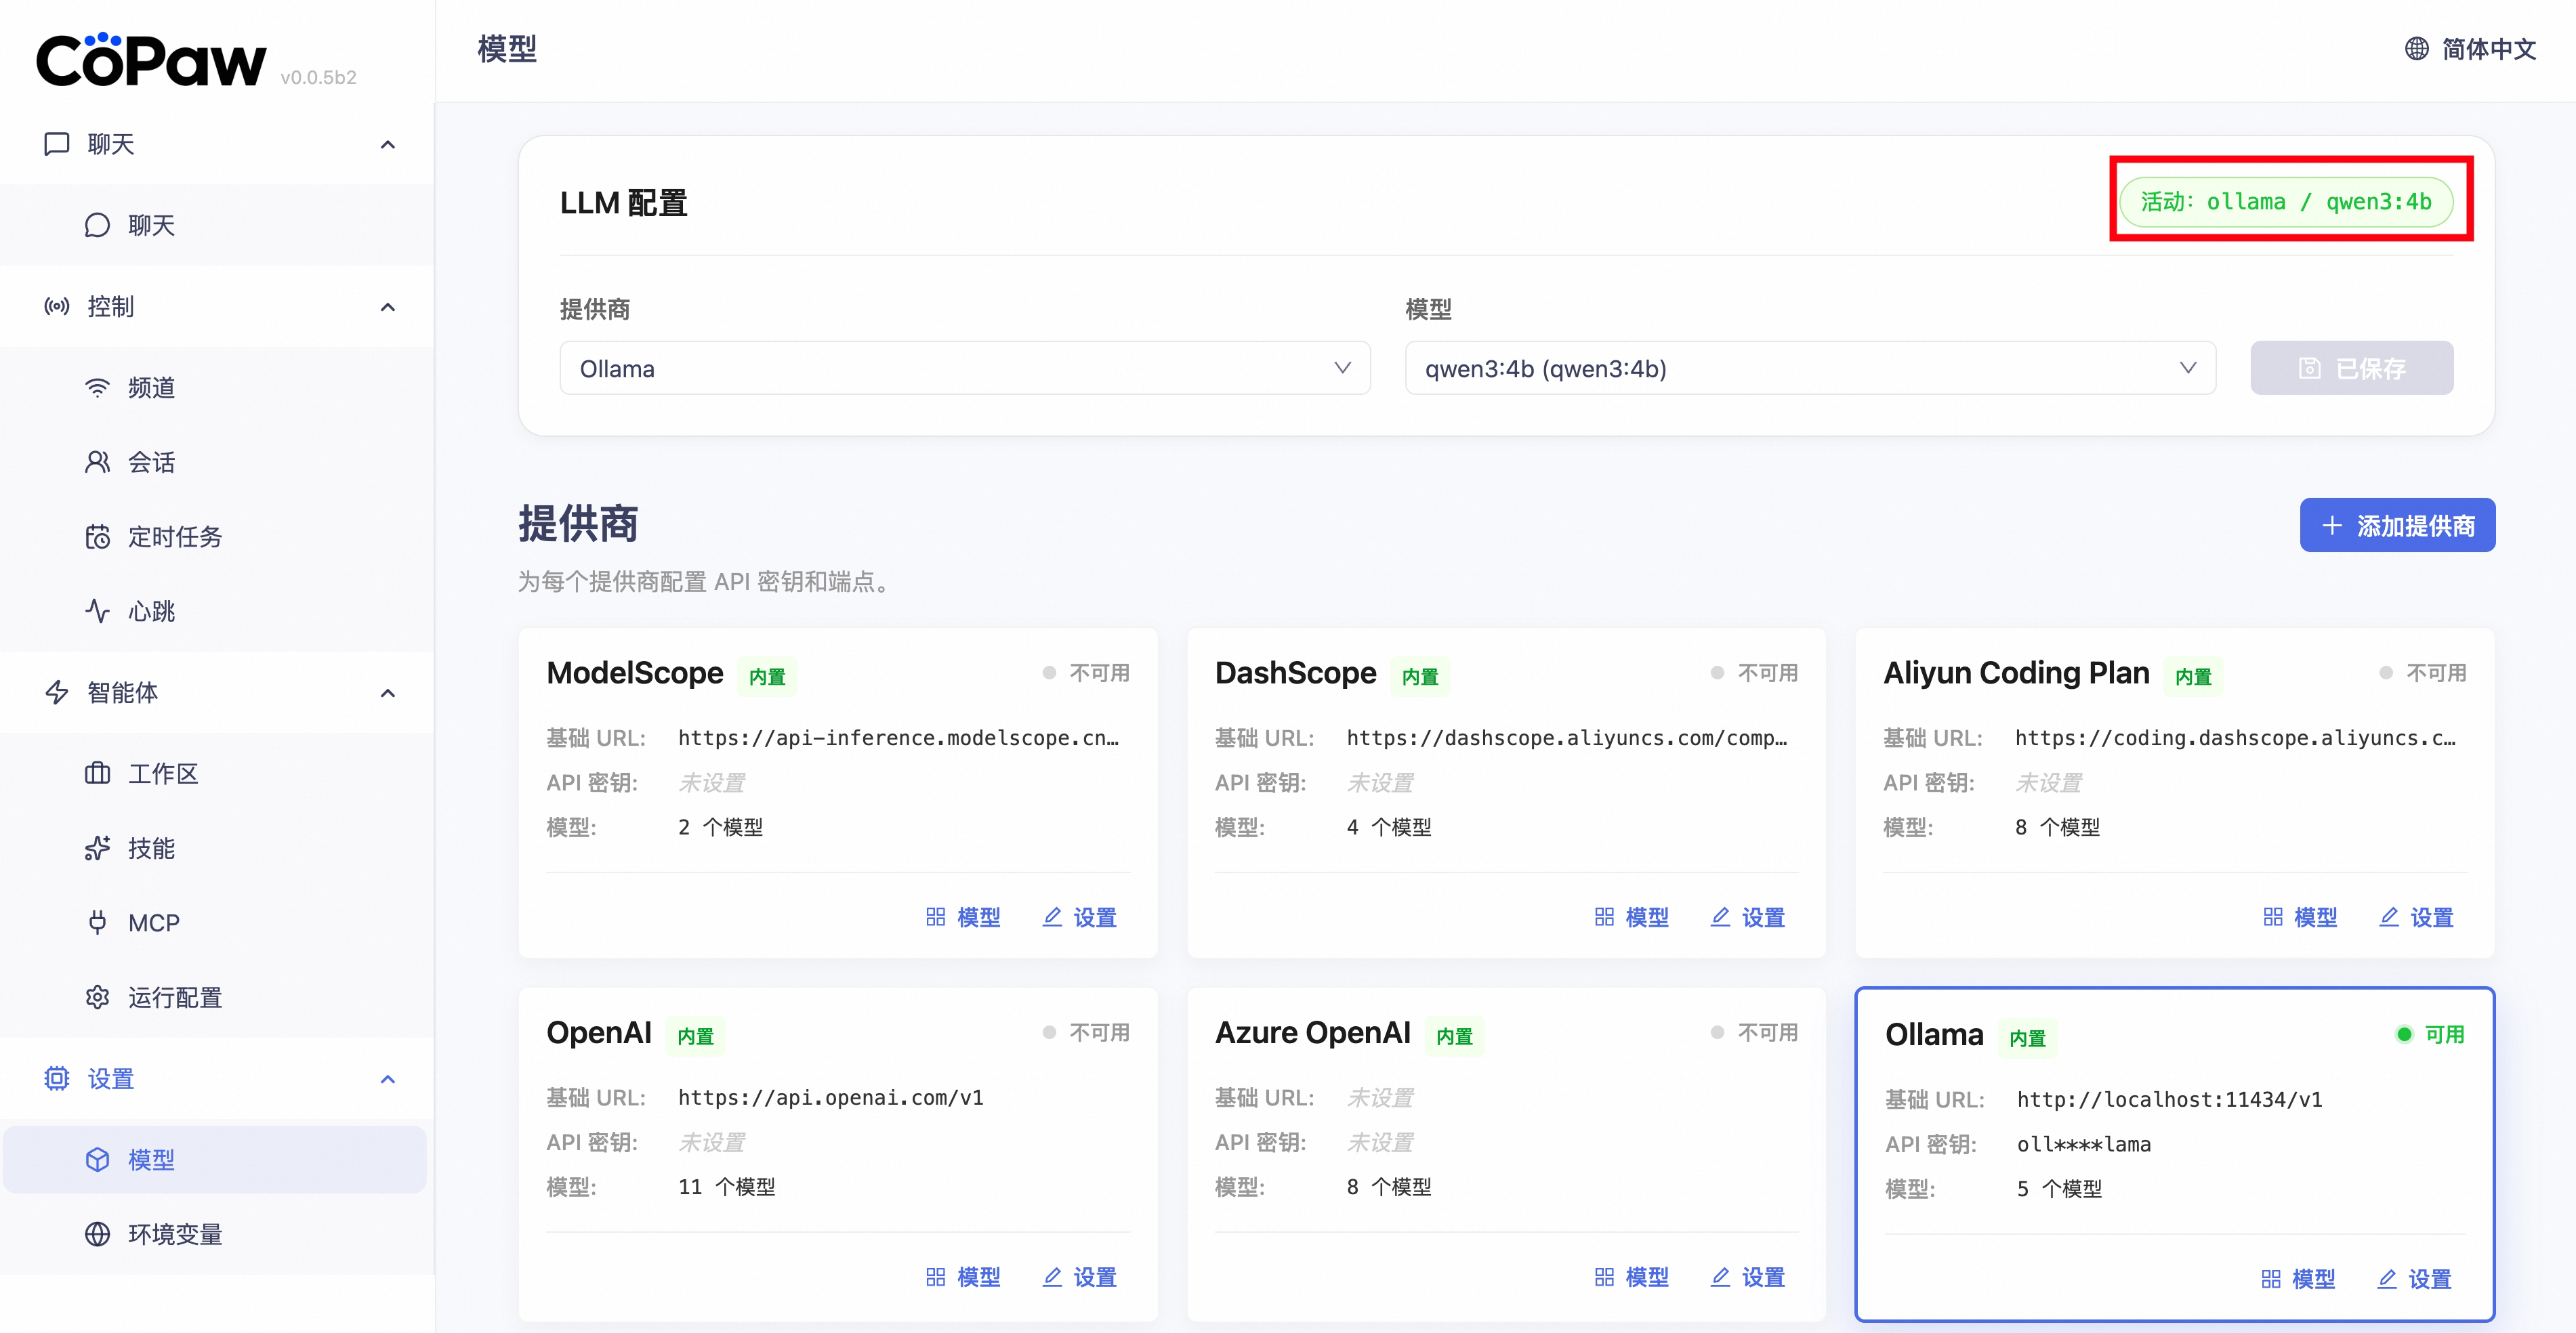Open the 技能 skills page
Screen dimensions: 2576x1333
pos(150,848)
